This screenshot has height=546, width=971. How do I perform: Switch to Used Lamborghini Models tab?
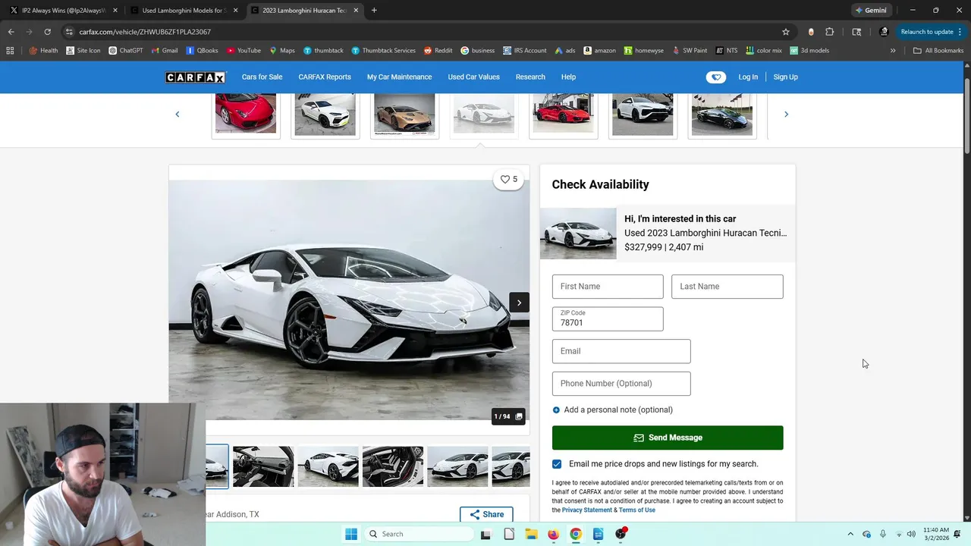pyautogui.click(x=183, y=11)
